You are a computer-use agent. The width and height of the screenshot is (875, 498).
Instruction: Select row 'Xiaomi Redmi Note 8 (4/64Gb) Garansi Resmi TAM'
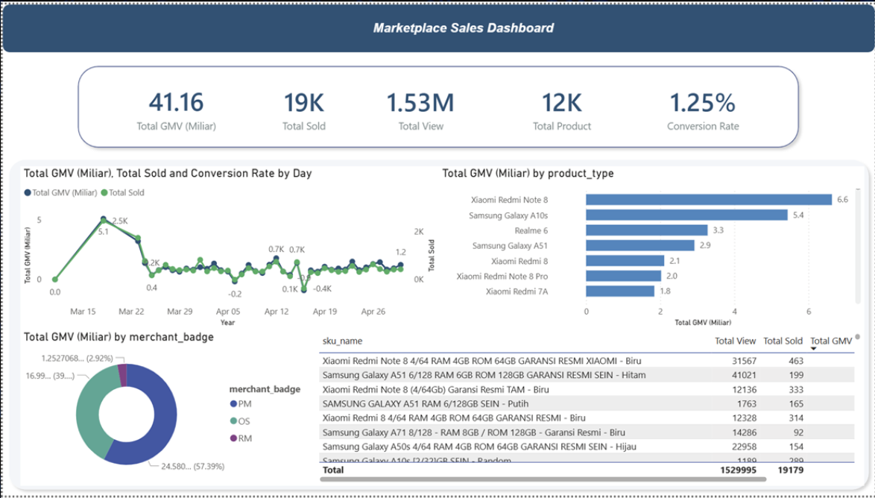click(587, 389)
